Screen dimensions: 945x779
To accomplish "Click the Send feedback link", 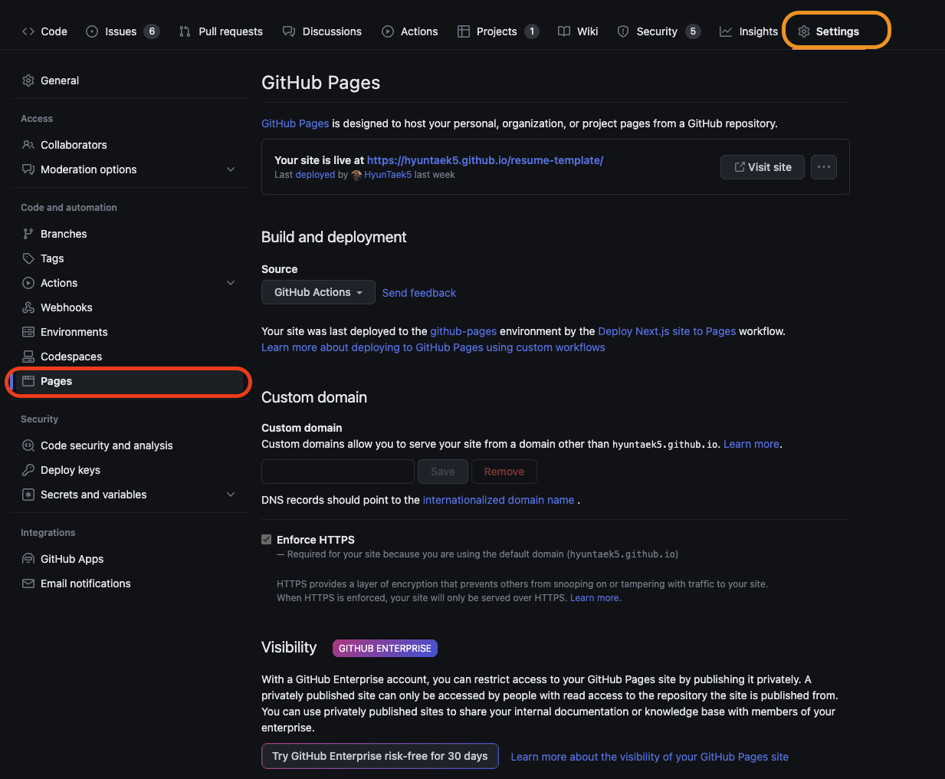I will pyautogui.click(x=419, y=293).
